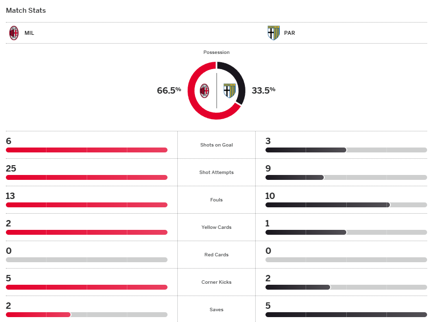Click the Match Stats heading
This screenshot has width=432, height=322.
point(26,10)
